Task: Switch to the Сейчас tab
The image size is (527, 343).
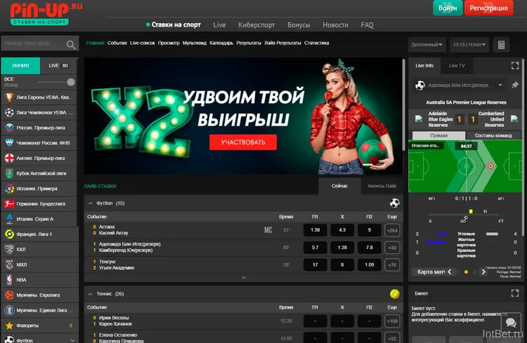Action: (339, 186)
